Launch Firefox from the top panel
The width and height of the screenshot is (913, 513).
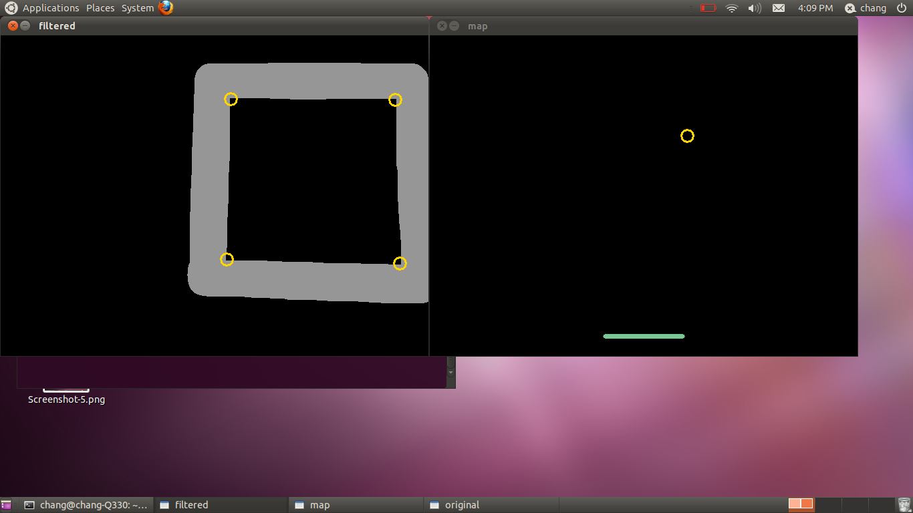tap(166, 8)
